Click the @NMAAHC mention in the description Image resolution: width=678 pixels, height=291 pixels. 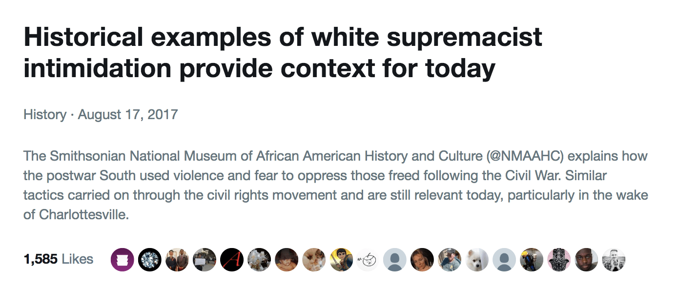[x=527, y=157]
